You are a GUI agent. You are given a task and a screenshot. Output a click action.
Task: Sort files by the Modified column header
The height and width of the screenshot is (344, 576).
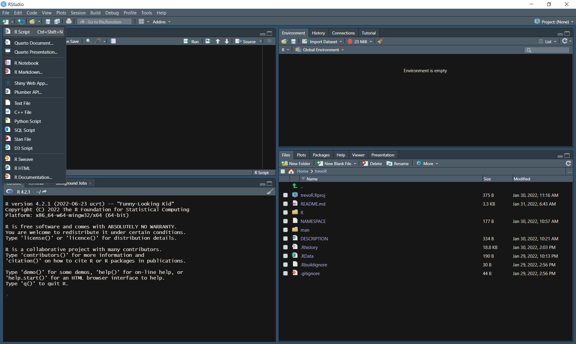[522, 179]
